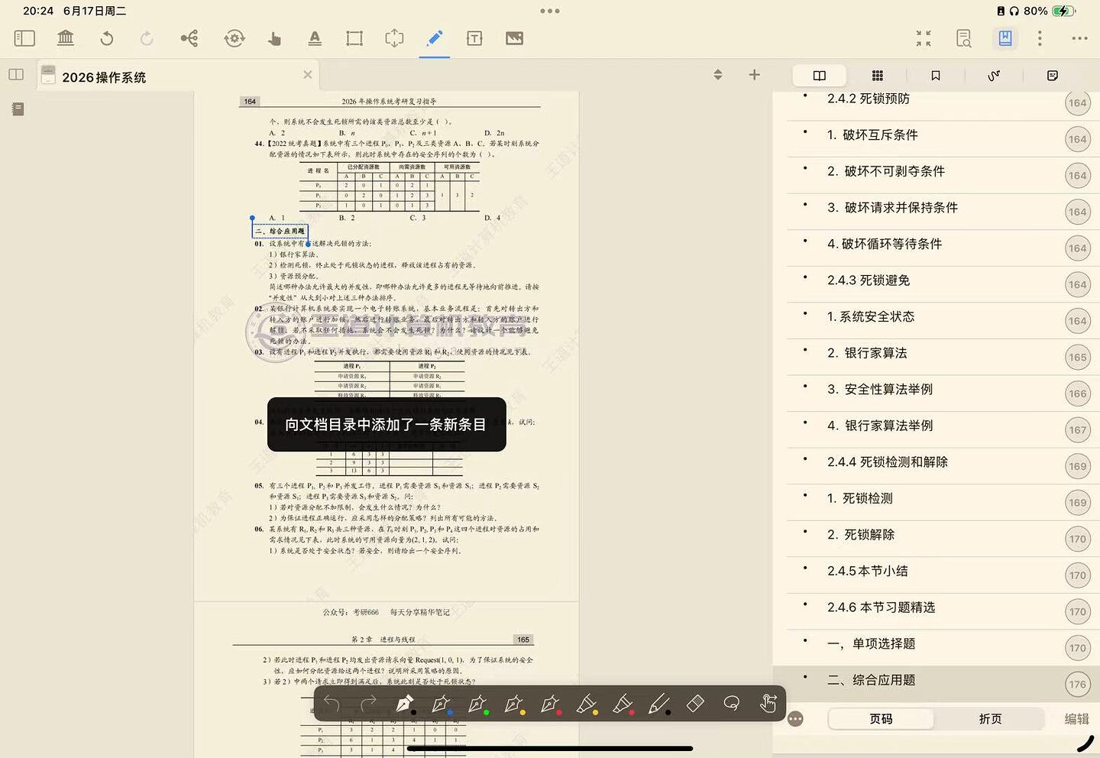Switch to the outline book tab
This screenshot has height=758, width=1100.
(820, 75)
